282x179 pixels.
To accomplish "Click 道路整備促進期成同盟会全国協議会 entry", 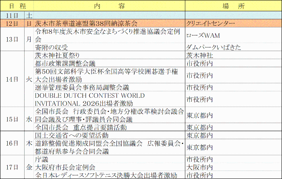I will pyautogui.click(x=109, y=147).
